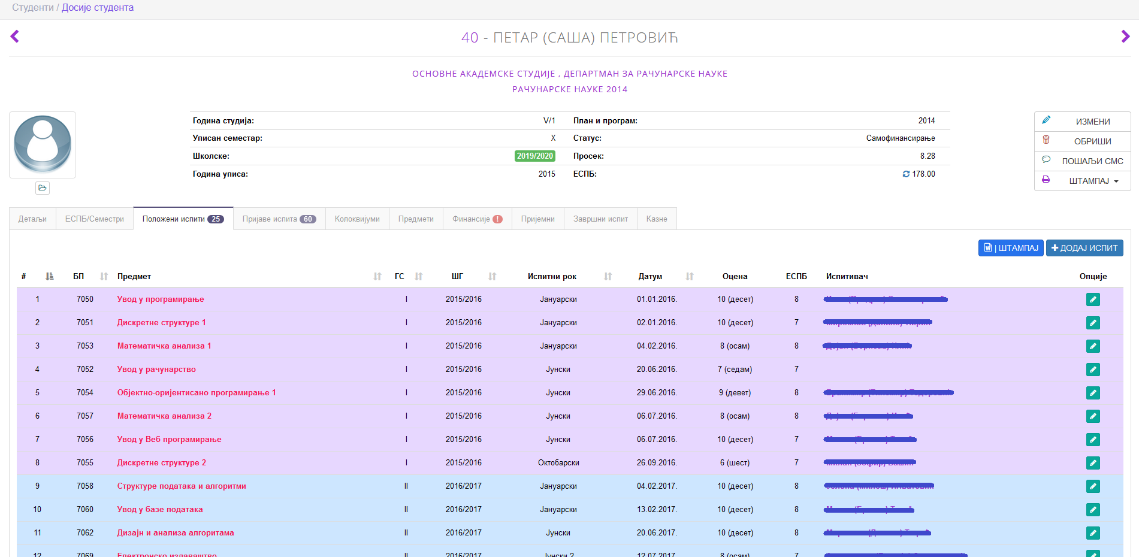This screenshot has width=1139, height=557.
Task: Refresh ЕСПБ points with the reload icon
Action: 906,174
